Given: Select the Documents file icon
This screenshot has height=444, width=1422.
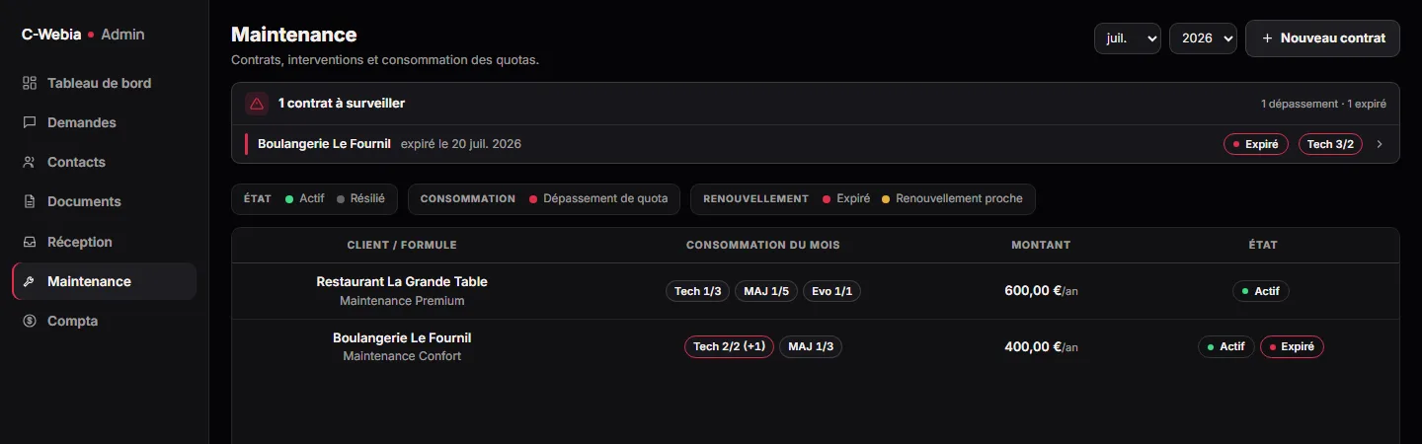Looking at the screenshot, I should (x=30, y=201).
